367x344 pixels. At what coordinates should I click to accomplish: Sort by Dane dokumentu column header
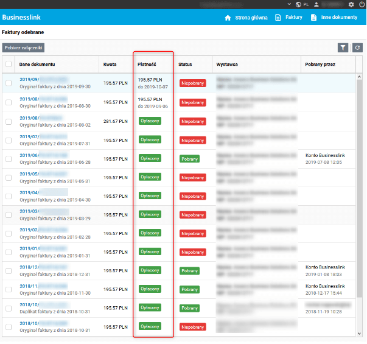coord(37,64)
